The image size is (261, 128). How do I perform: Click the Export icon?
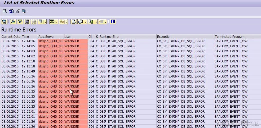tap(91, 22)
